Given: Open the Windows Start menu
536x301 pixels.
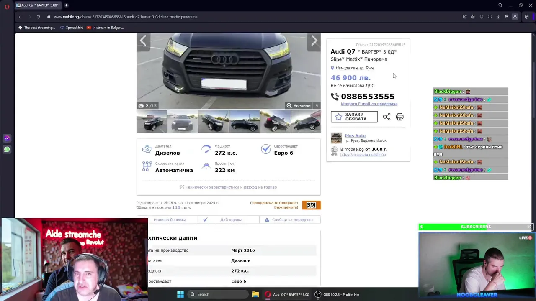Looking at the screenshot, I should pos(180,294).
